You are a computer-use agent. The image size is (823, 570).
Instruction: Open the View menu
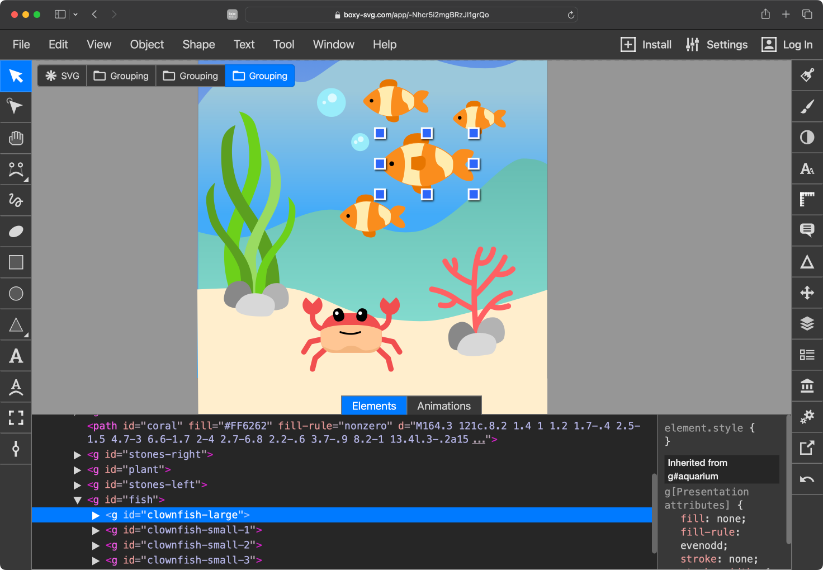99,45
